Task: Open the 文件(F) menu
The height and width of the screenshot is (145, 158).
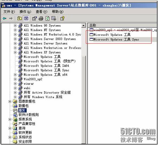Action: [x=9, y=12]
